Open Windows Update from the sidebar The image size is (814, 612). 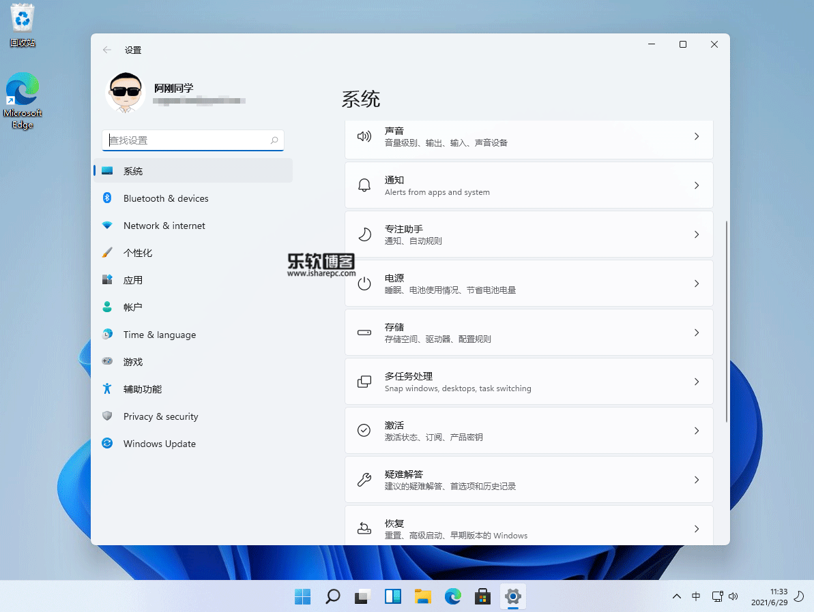click(159, 443)
